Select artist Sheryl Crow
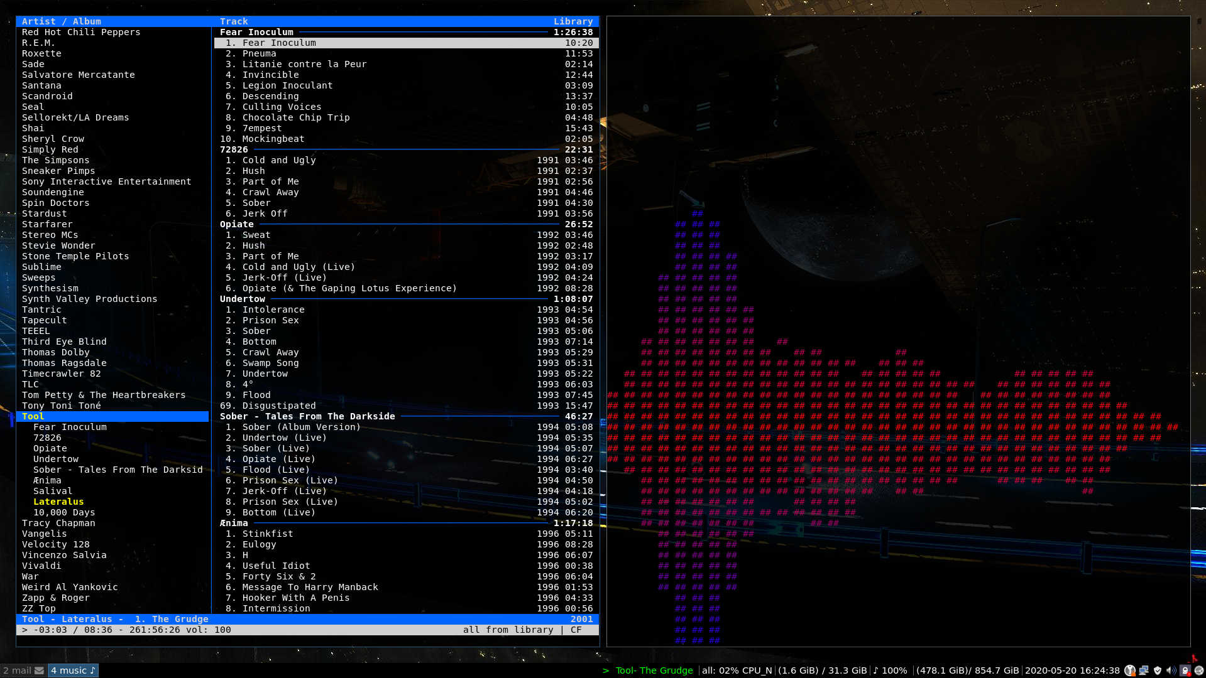Image resolution: width=1206 pixels, height=678 pixels. click(53, 139)
